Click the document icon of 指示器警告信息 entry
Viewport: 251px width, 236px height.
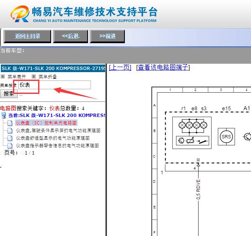click(10, 145)
